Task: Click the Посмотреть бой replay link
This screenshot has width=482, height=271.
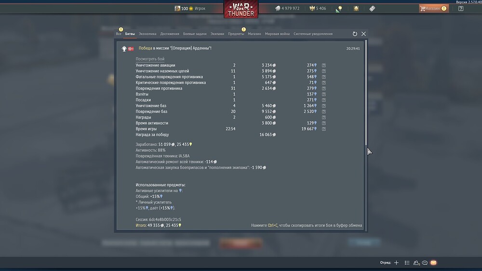Action: point(150,59)
